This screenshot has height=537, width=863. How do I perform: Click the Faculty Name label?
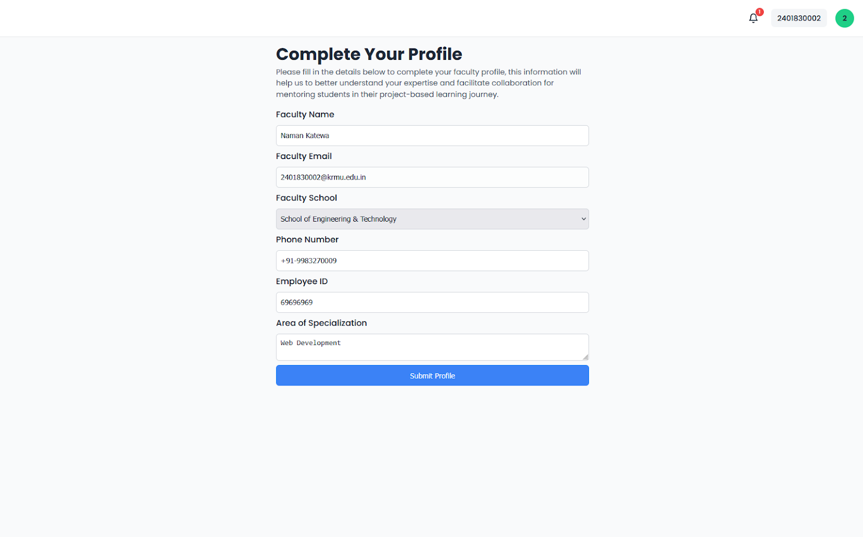point(305,114)
